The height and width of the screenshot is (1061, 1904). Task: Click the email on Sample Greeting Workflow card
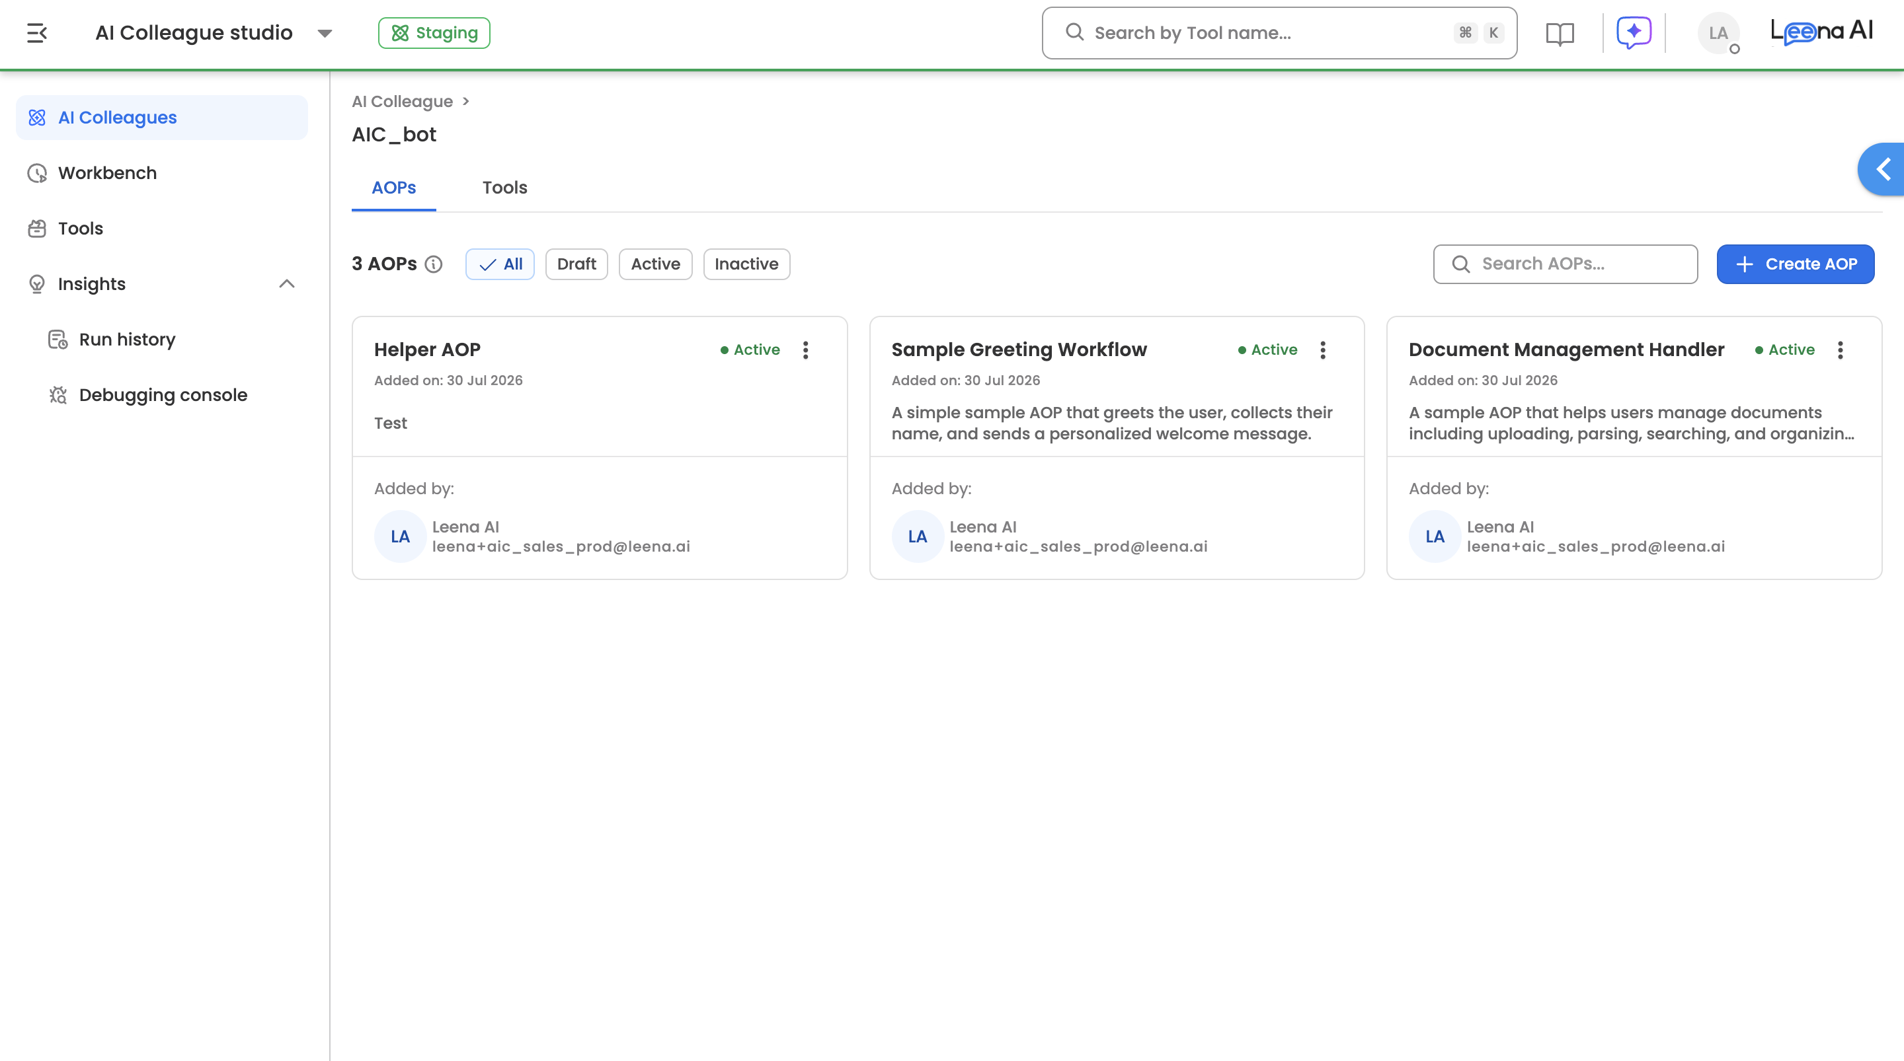pos(1078,547)
